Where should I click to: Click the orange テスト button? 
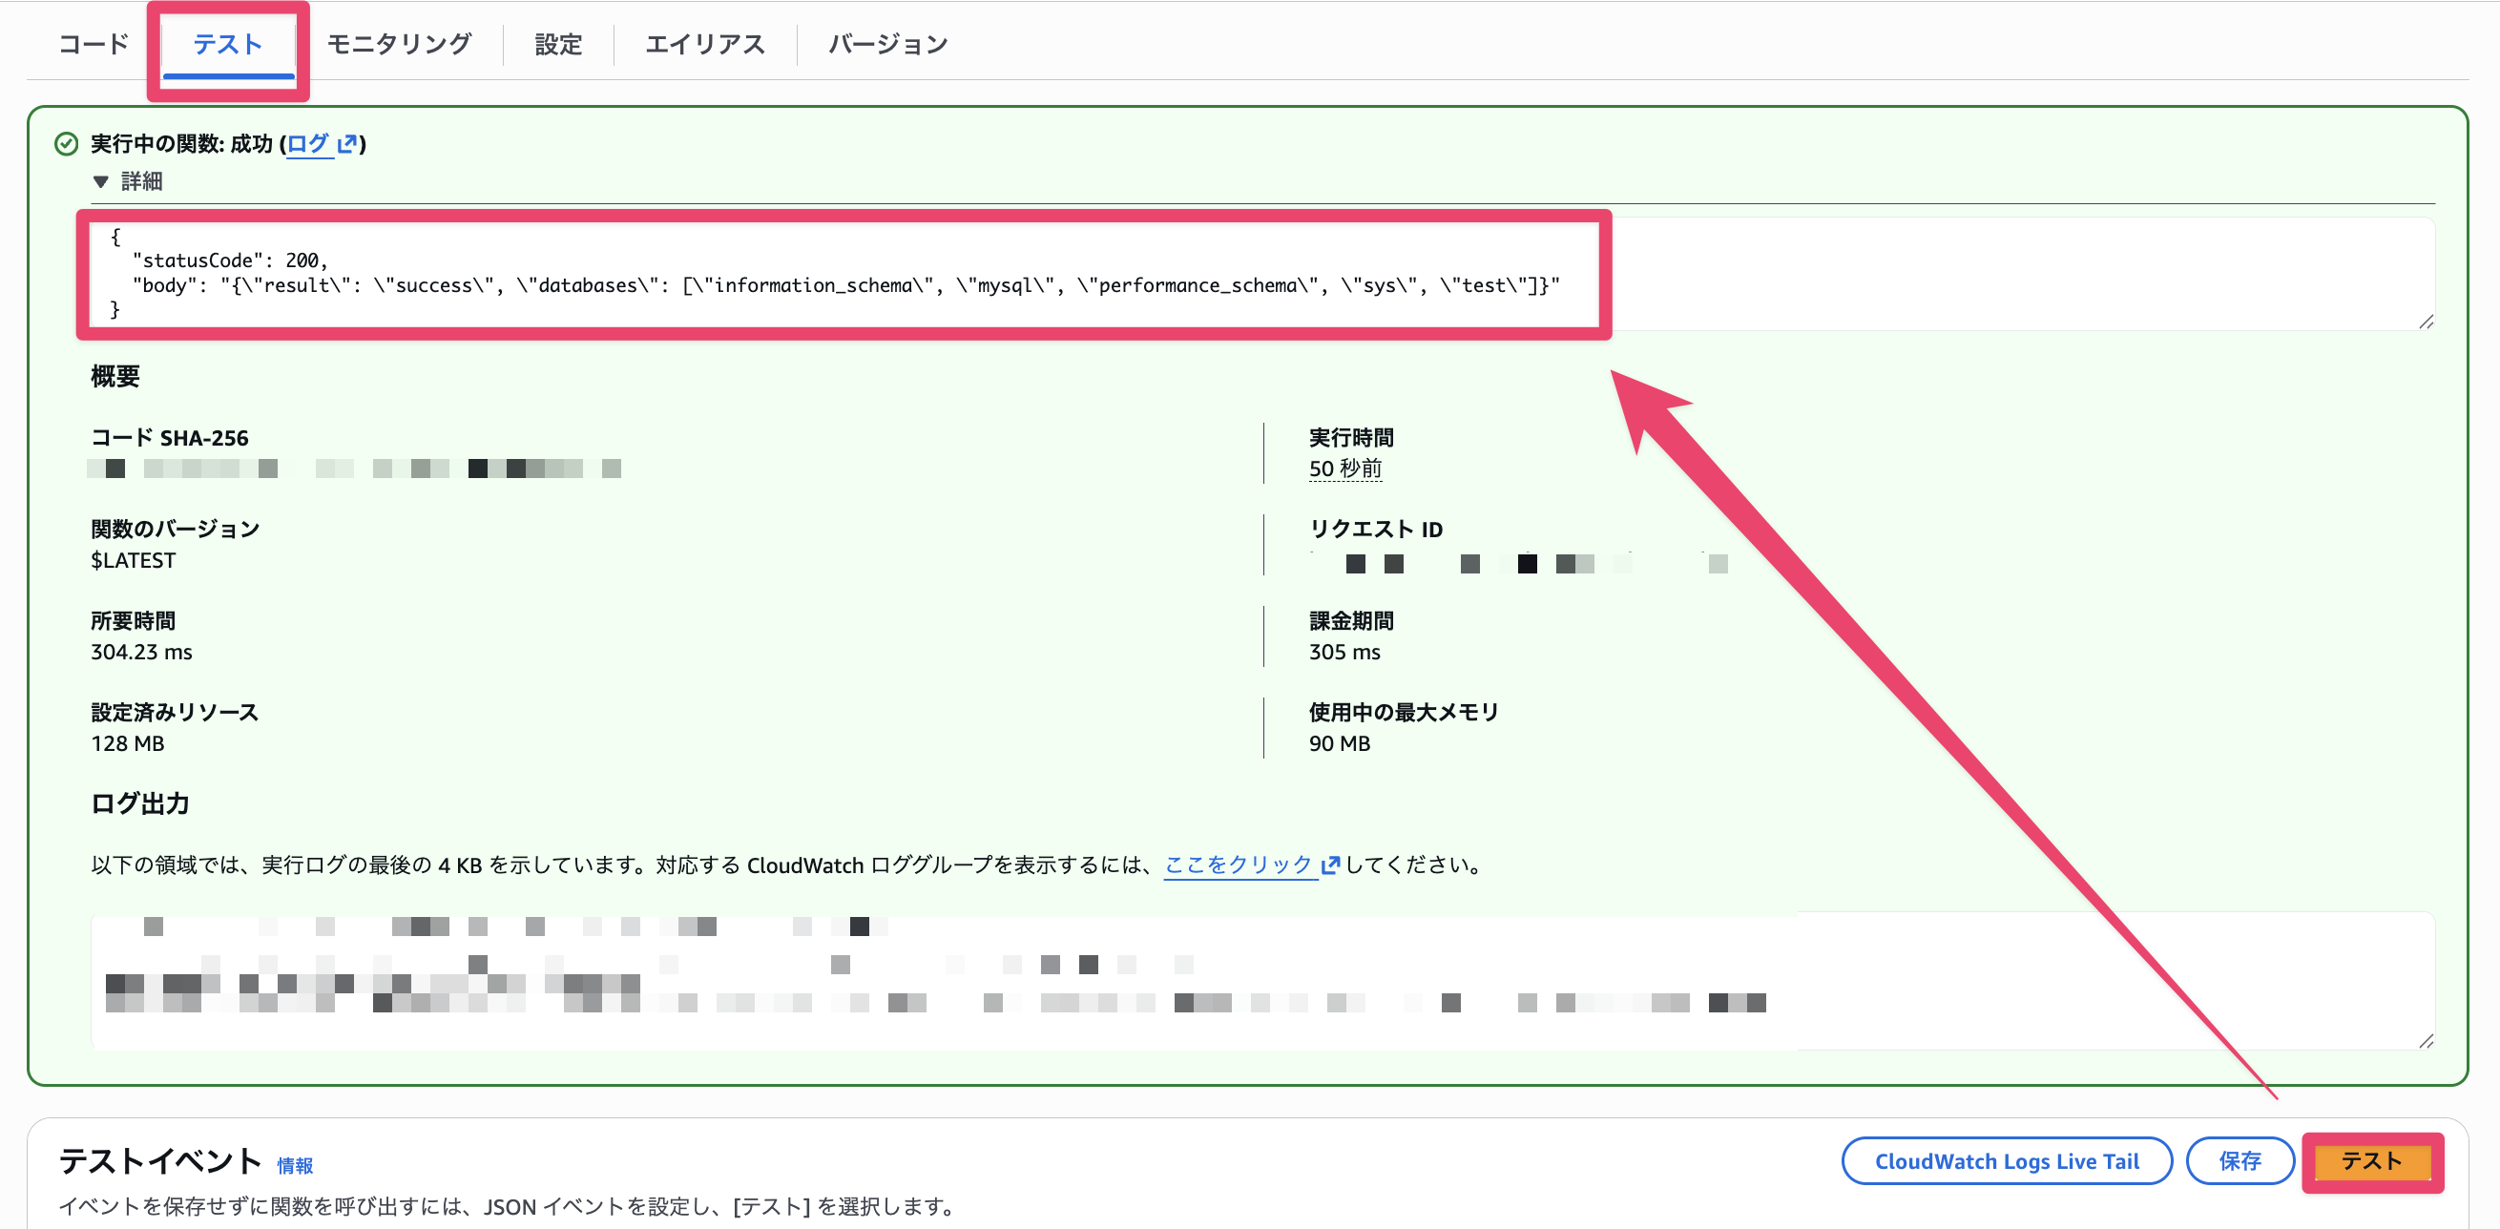point(2372,1161)
